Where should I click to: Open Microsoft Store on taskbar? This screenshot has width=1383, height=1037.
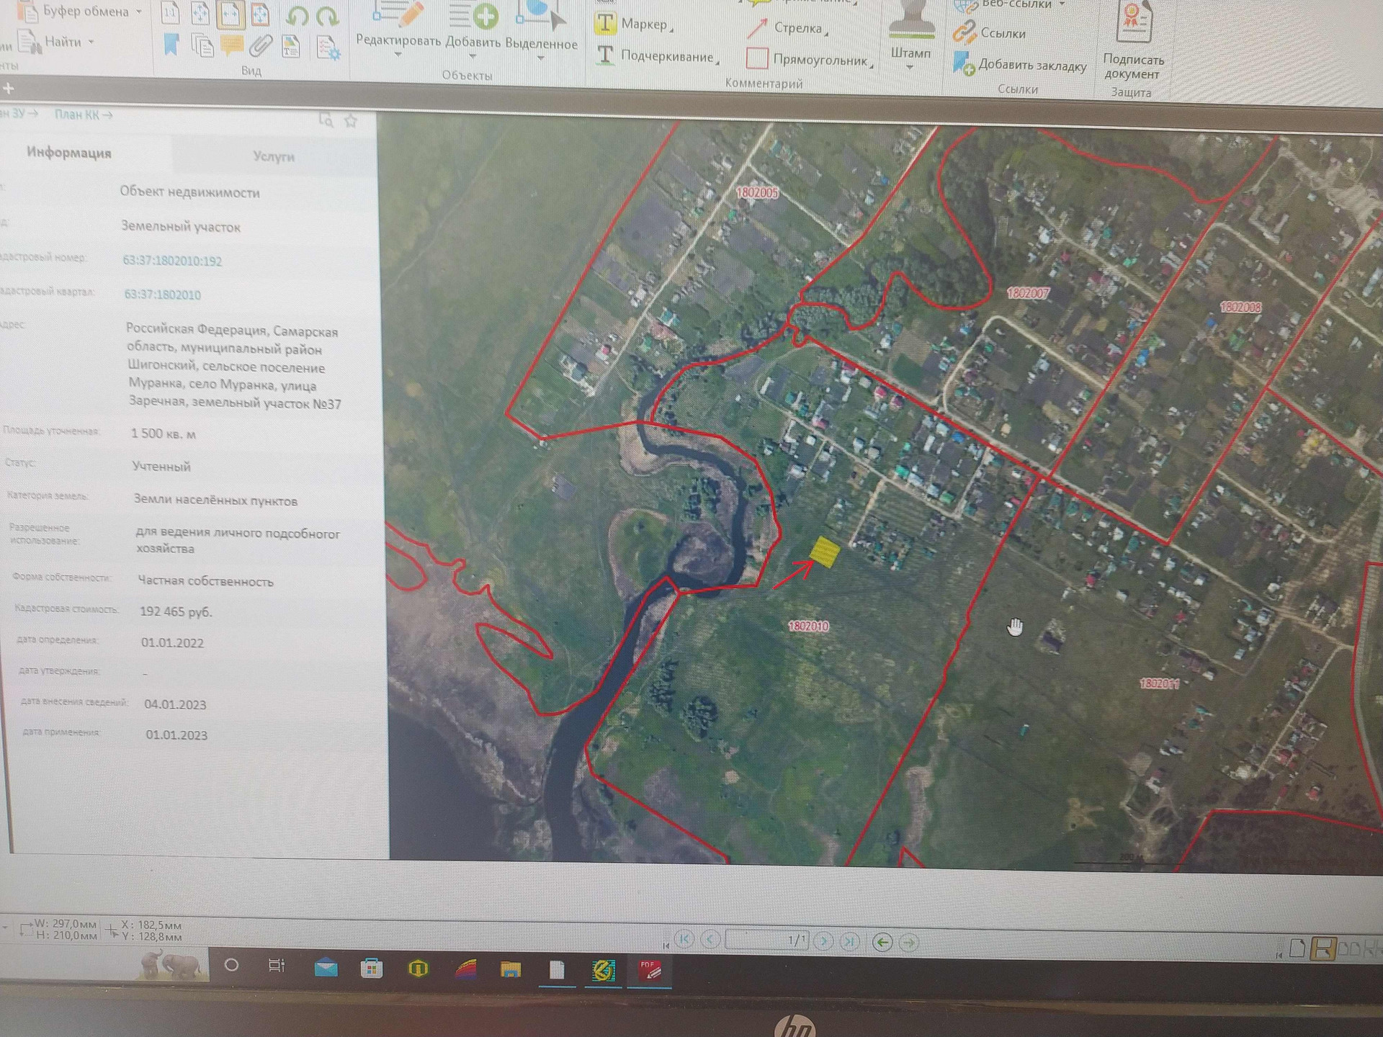372,968
